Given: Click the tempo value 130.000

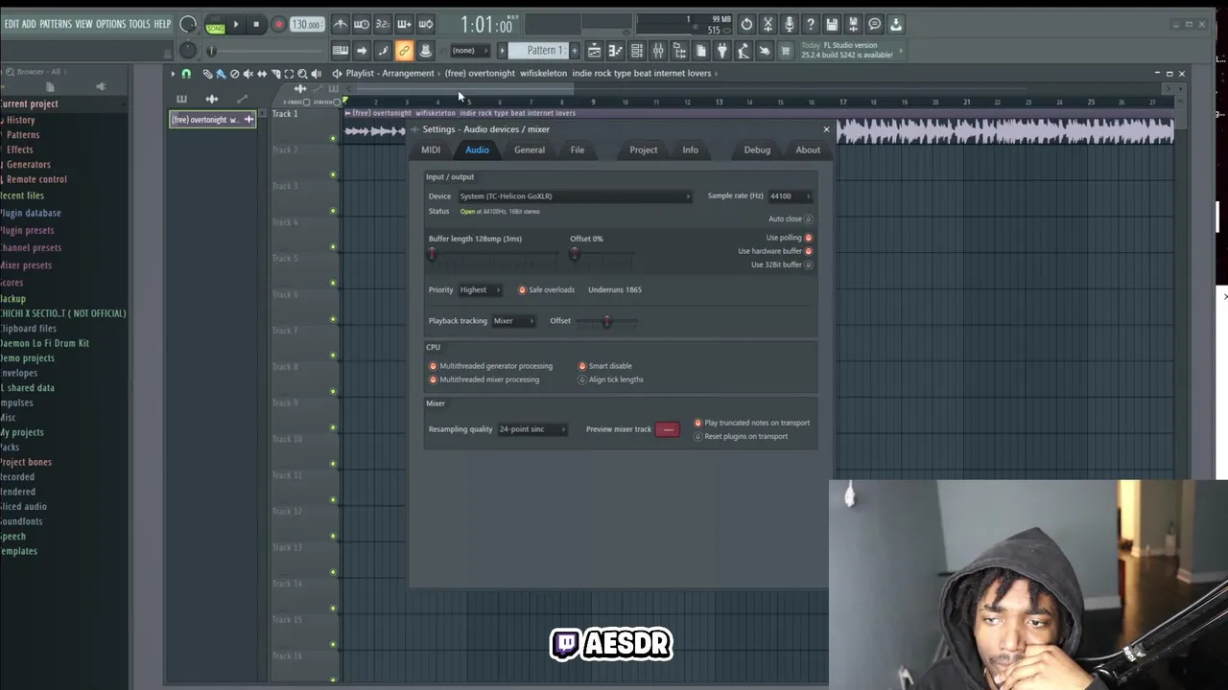Looking at the screenshot, I should (307, 24).
